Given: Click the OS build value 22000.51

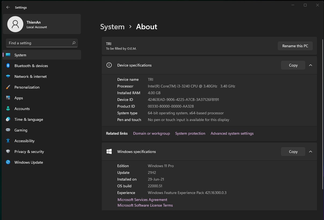Looking at the screenshot, I should [x=155, y=186].
